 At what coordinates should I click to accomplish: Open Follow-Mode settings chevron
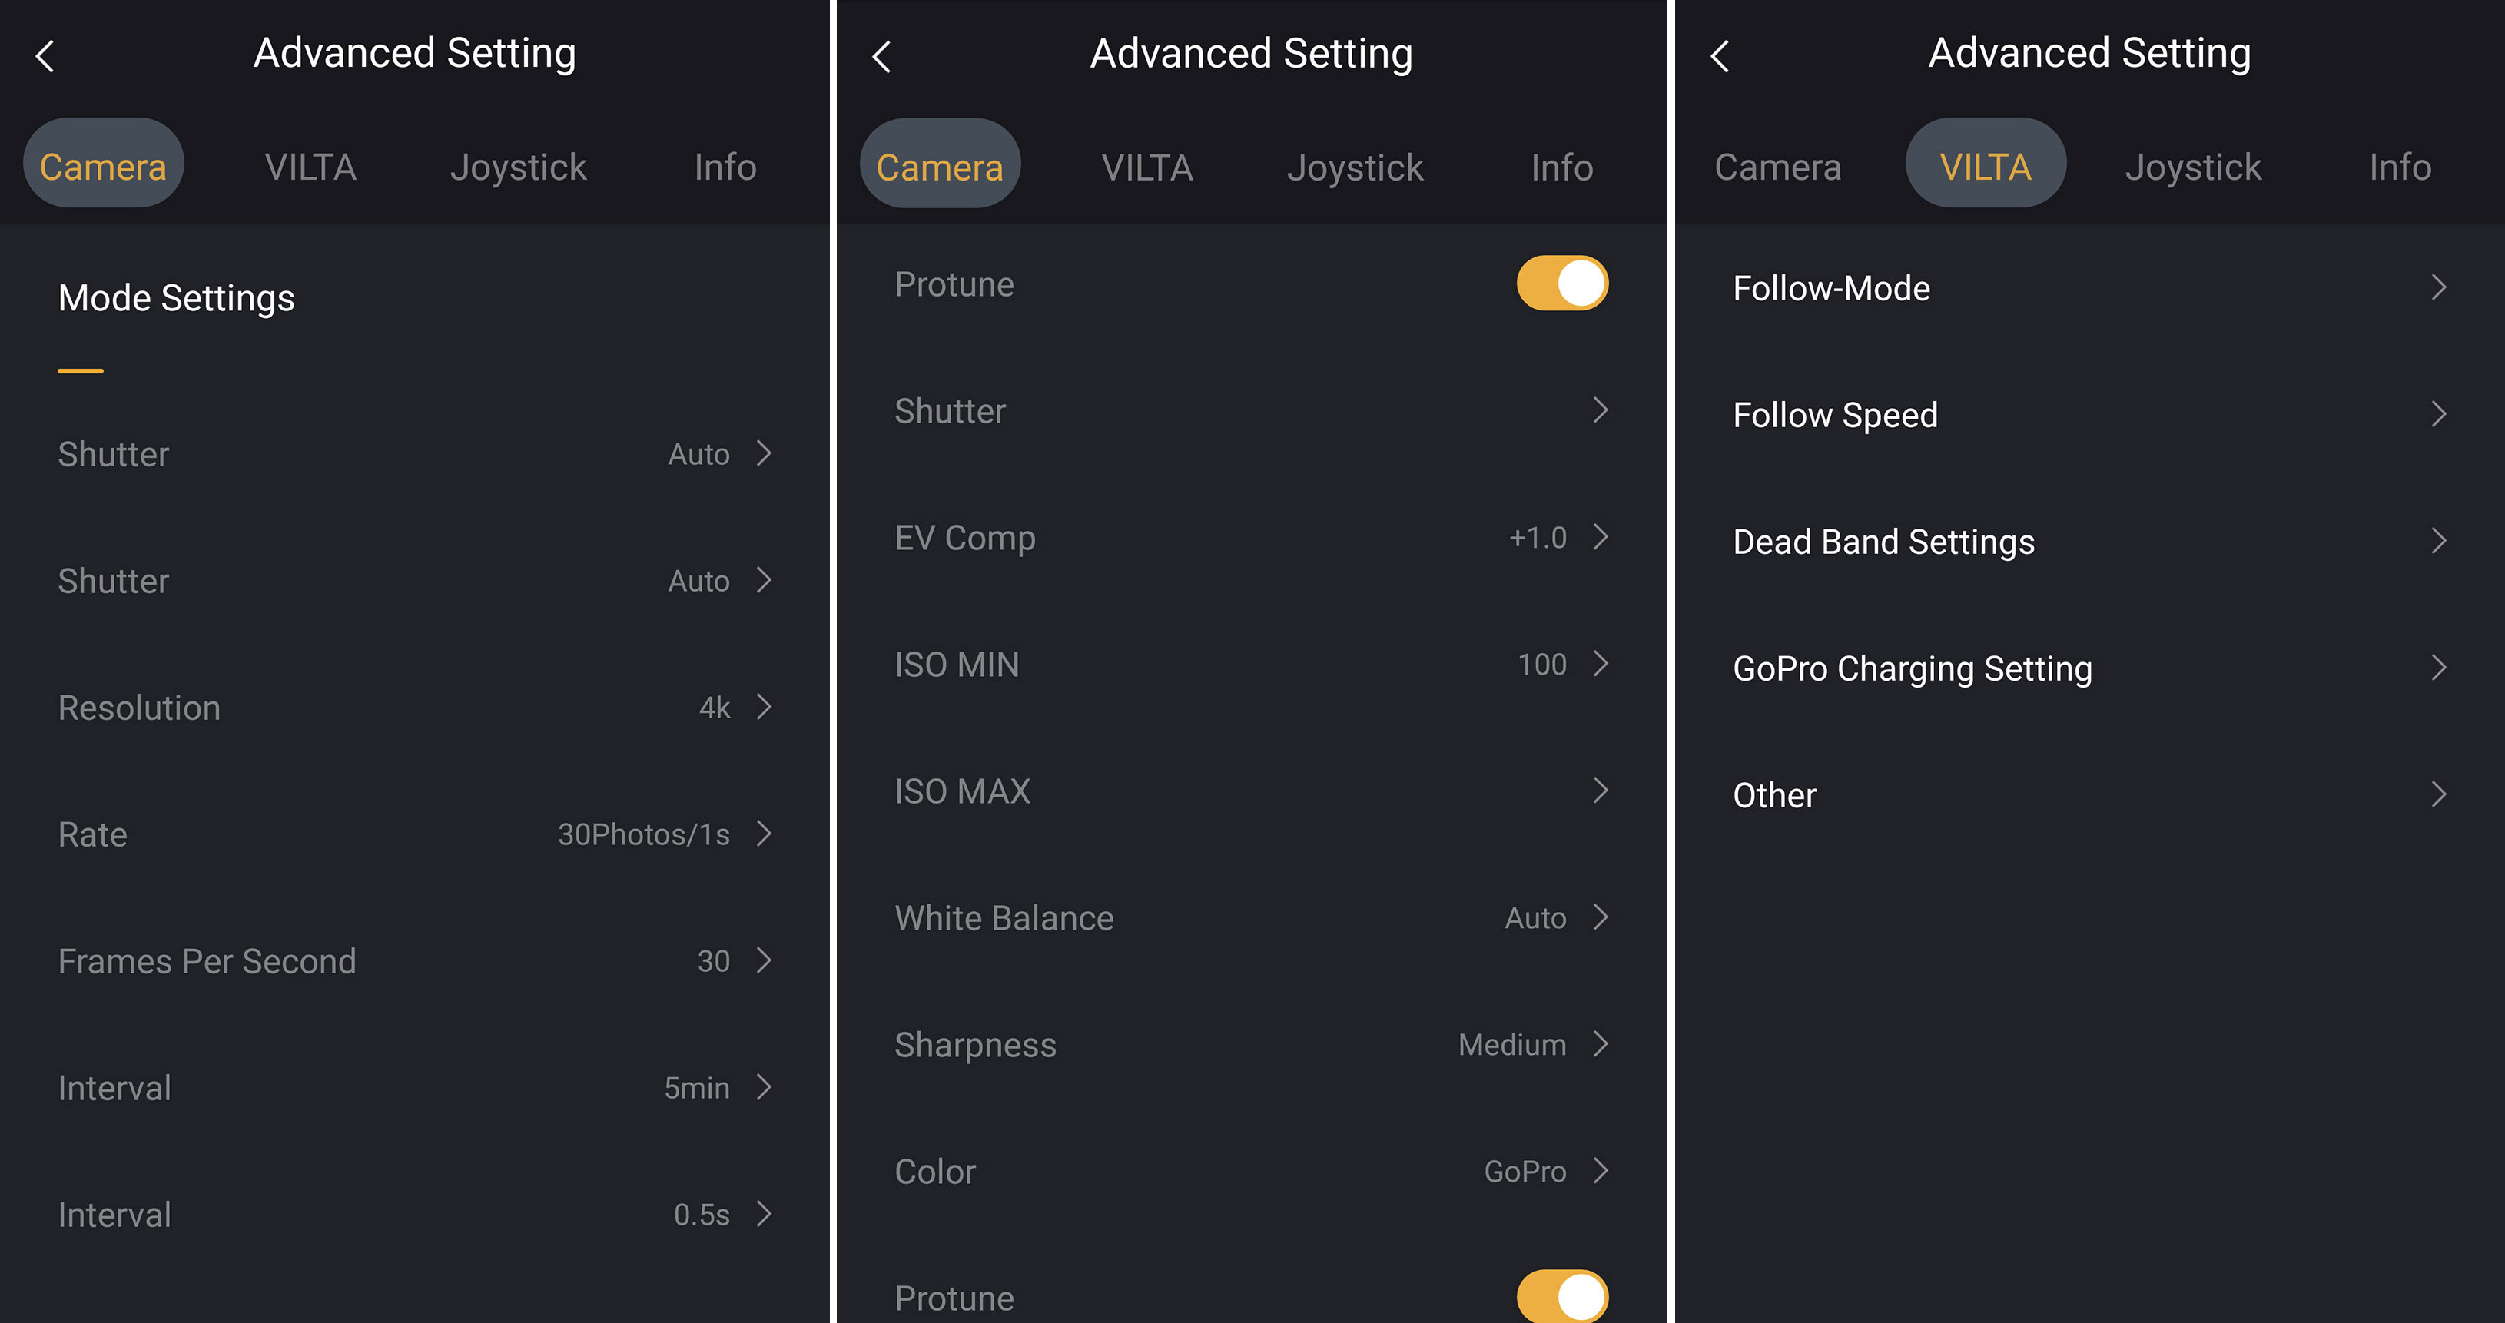tap(2437, 288)
